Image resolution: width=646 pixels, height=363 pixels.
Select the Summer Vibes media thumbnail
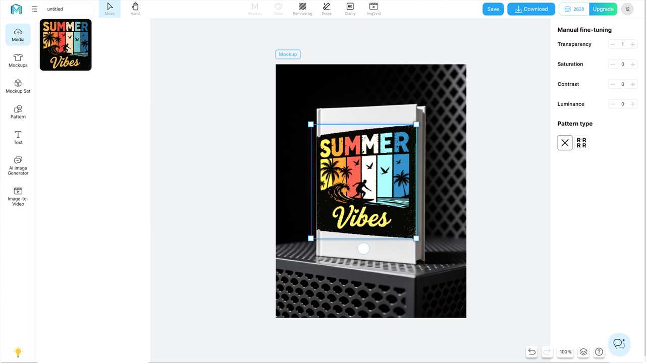(66, 45)
